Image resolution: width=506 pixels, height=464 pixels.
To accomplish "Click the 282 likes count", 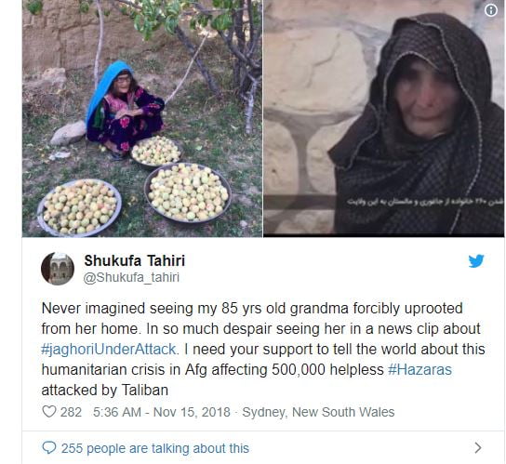I will pos(71,412).
